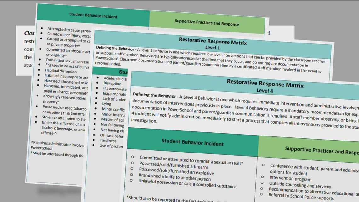359x202 pixels.
Task: Select the "Level 4" subtitle text
Action: click(x=265, y=91)
